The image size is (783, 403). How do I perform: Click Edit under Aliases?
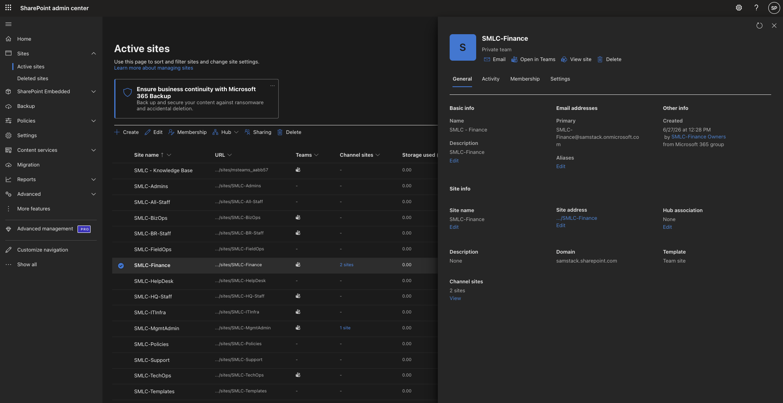[561, 166]
